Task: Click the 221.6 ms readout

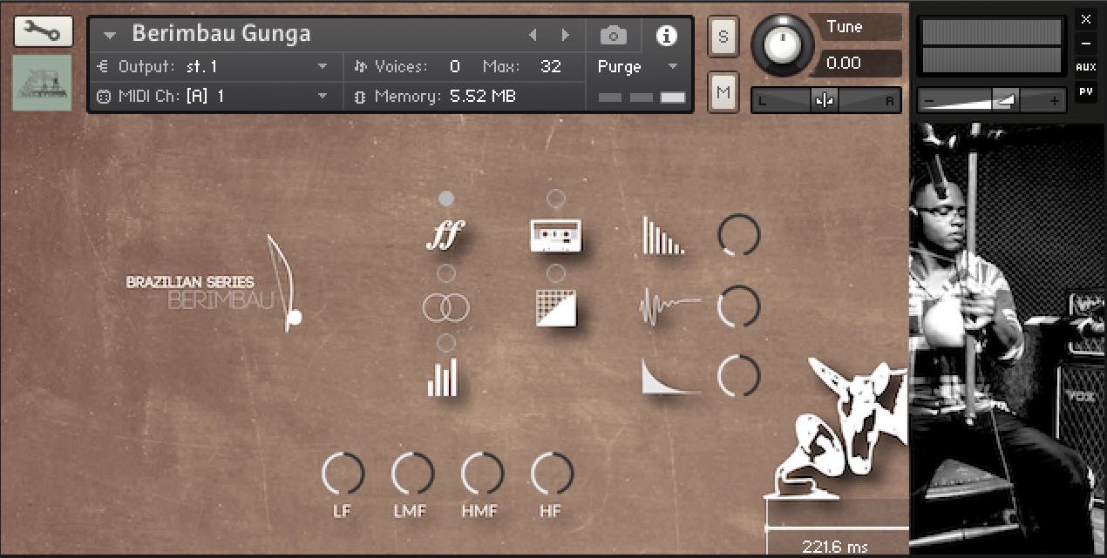Action: 835,547
